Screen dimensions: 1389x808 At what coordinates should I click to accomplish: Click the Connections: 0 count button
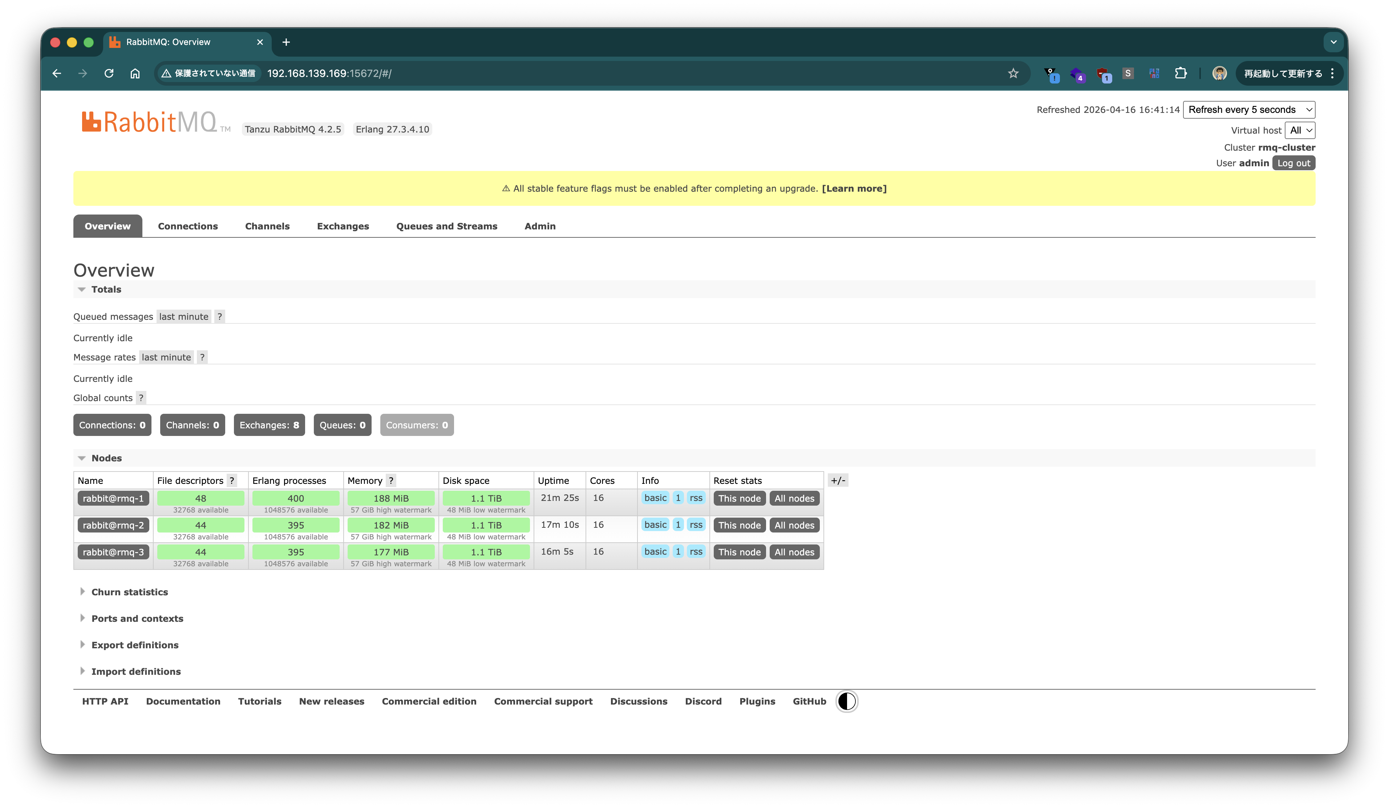(x=113, y=425)
